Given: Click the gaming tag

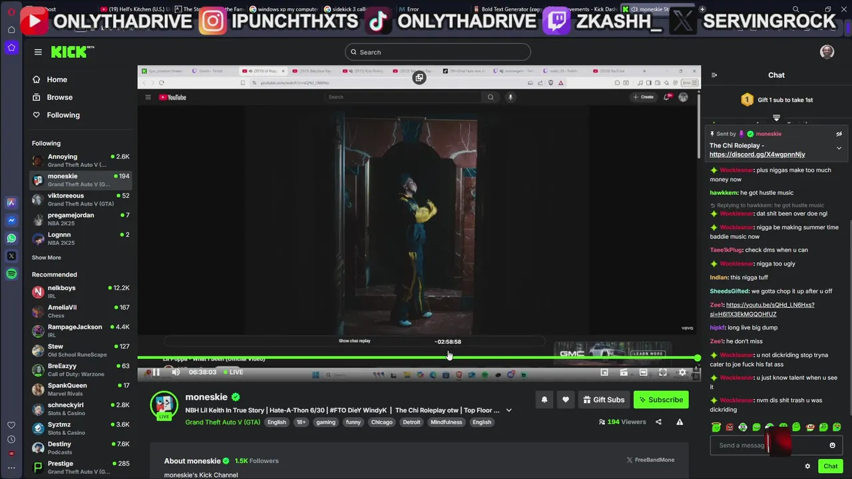Looking at the screenshot, I should click(x=325, y=422).
